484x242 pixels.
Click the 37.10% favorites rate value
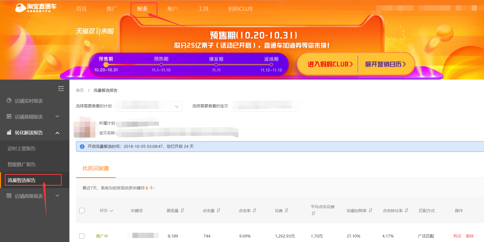353,236
